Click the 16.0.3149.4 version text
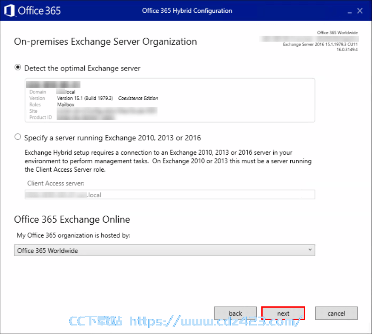Viewport: 372px width, 334px height. click(x=347, y=50)
